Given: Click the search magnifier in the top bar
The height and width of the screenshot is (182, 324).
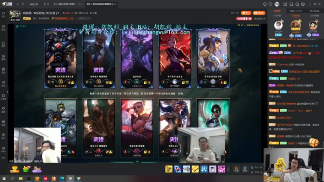Looking at the screenshot, I should pyautogui.click(x=48, y=4).
